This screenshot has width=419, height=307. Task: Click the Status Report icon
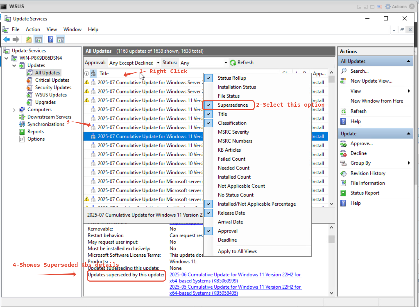(x=343, y=193)
